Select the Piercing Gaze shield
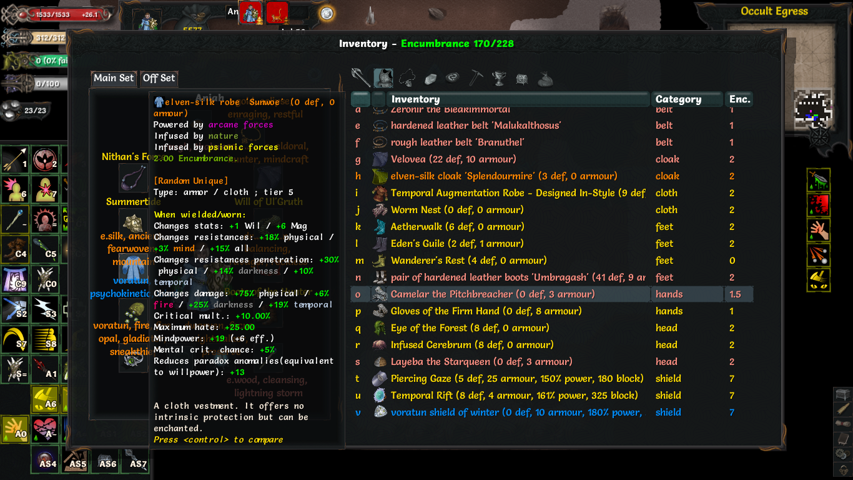The height and width of the screenshot is (480, 853). coord(552,379)
